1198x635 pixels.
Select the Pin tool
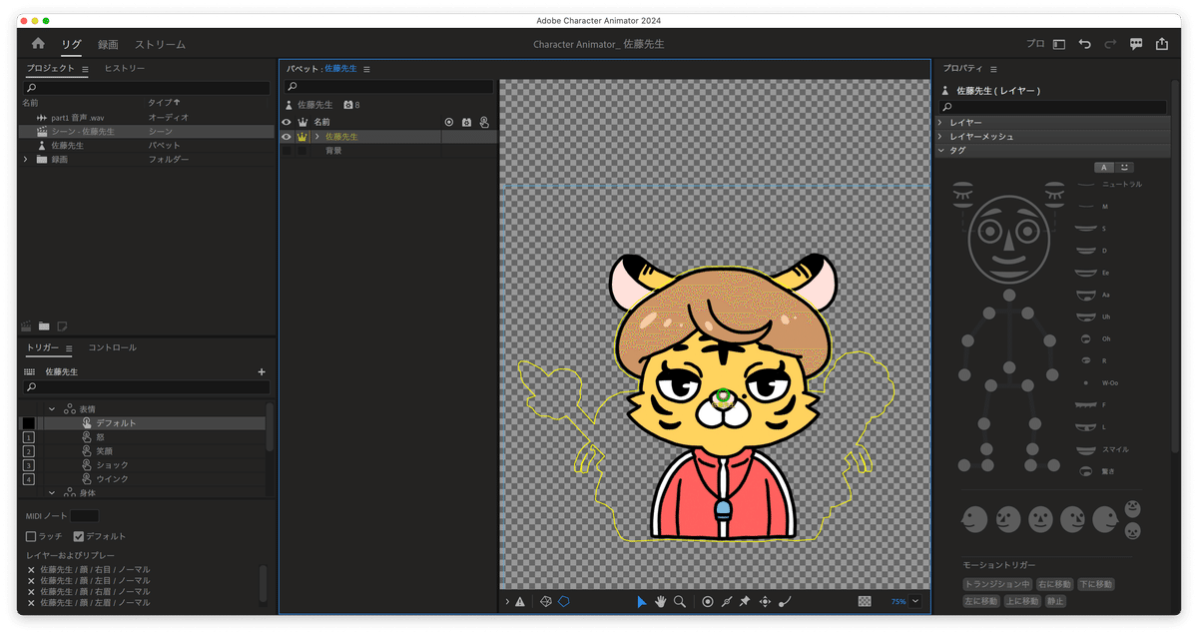[x=745, y=601]
